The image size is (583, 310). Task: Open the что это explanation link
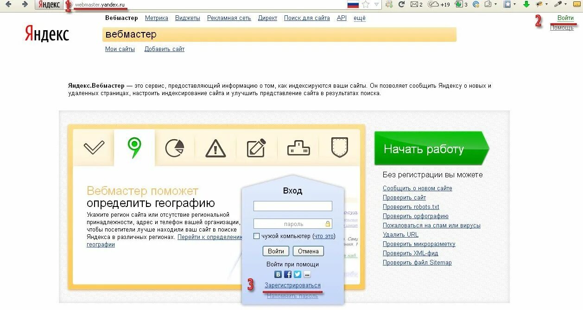point(324,236)
